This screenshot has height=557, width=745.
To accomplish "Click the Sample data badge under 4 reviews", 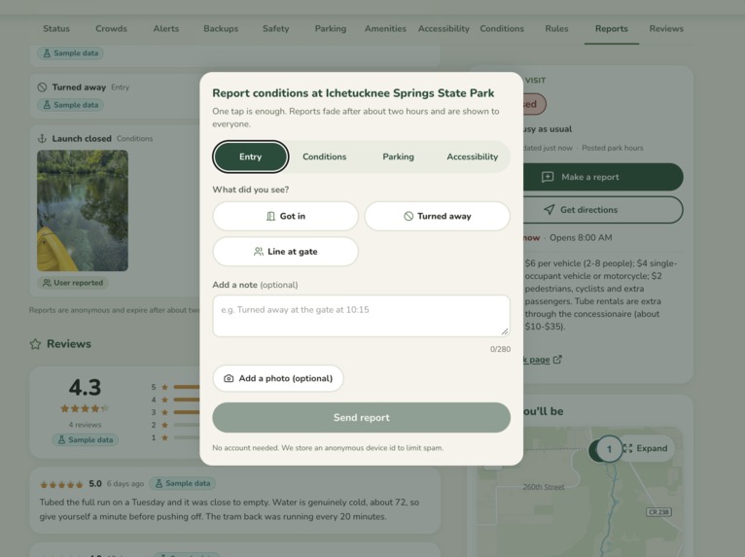I will 85,439.
